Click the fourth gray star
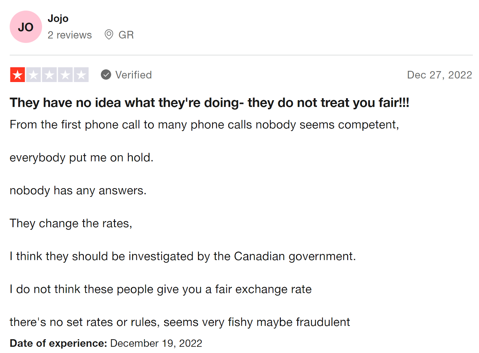Screen dimensions: 479x353 click(x=65, y=75)
